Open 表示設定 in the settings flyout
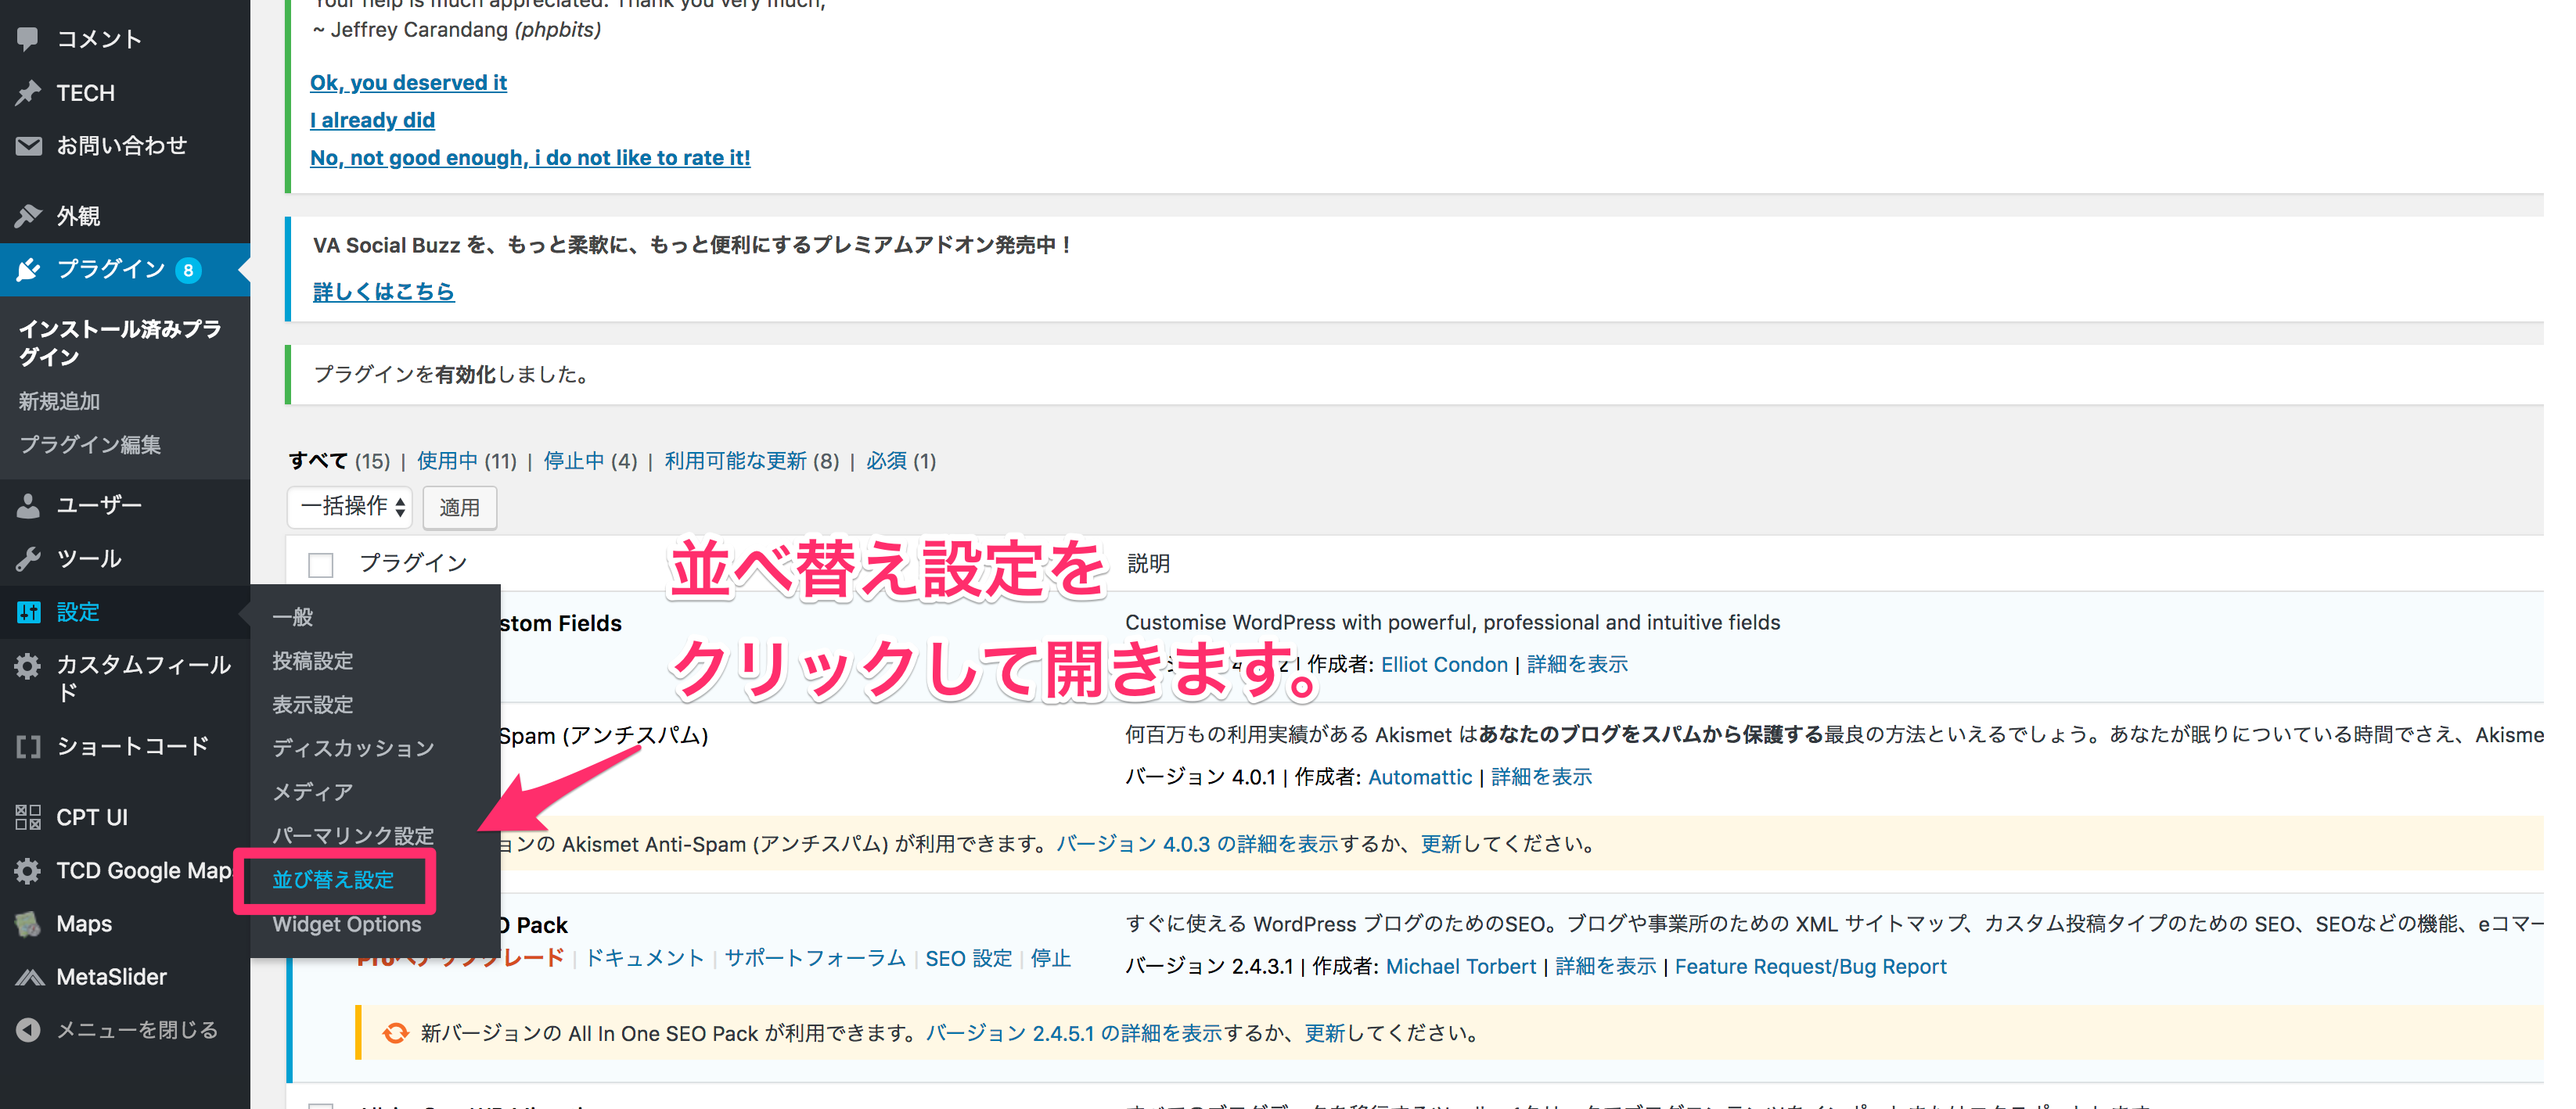This screenshot has width=2576, height=1109. (x=313, y=705)
